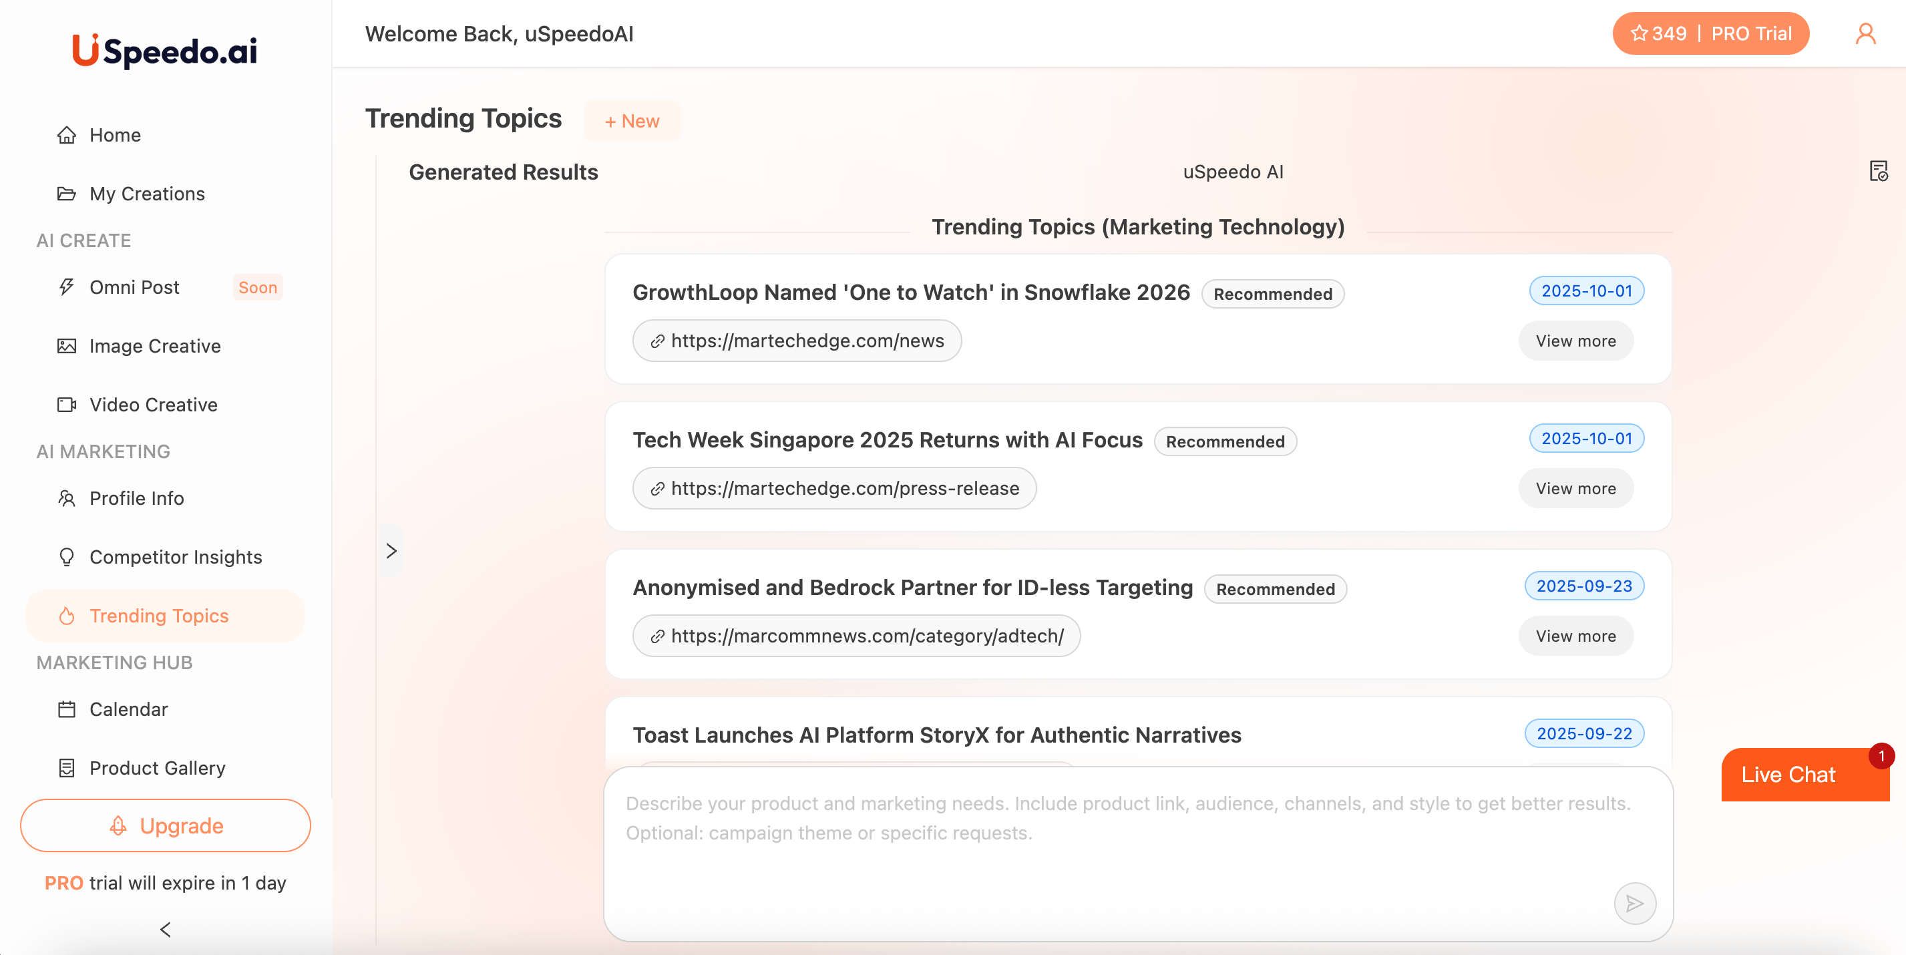
Task: Open My Creations folder icon
Action: pyautogui.click(x=67, y=193)
